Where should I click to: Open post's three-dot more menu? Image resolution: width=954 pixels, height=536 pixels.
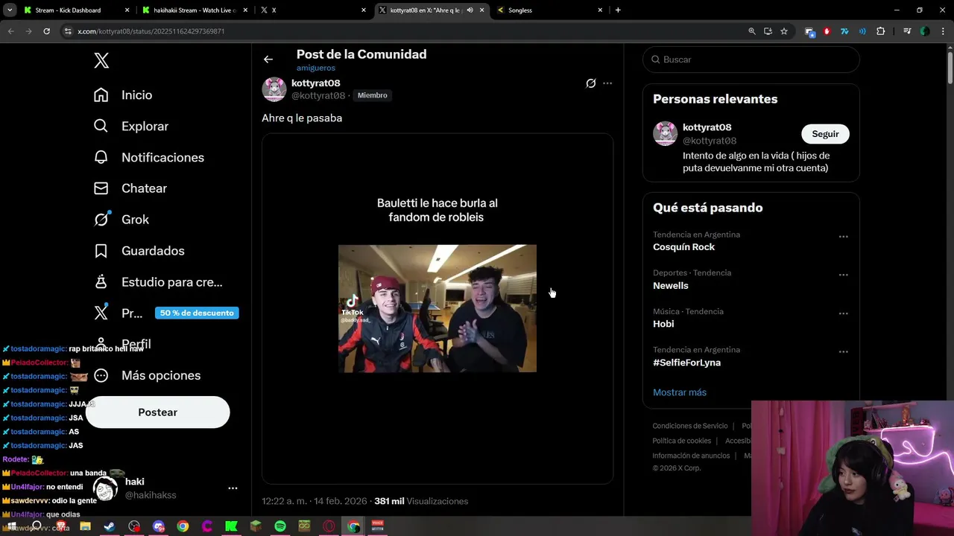point(607,83)
